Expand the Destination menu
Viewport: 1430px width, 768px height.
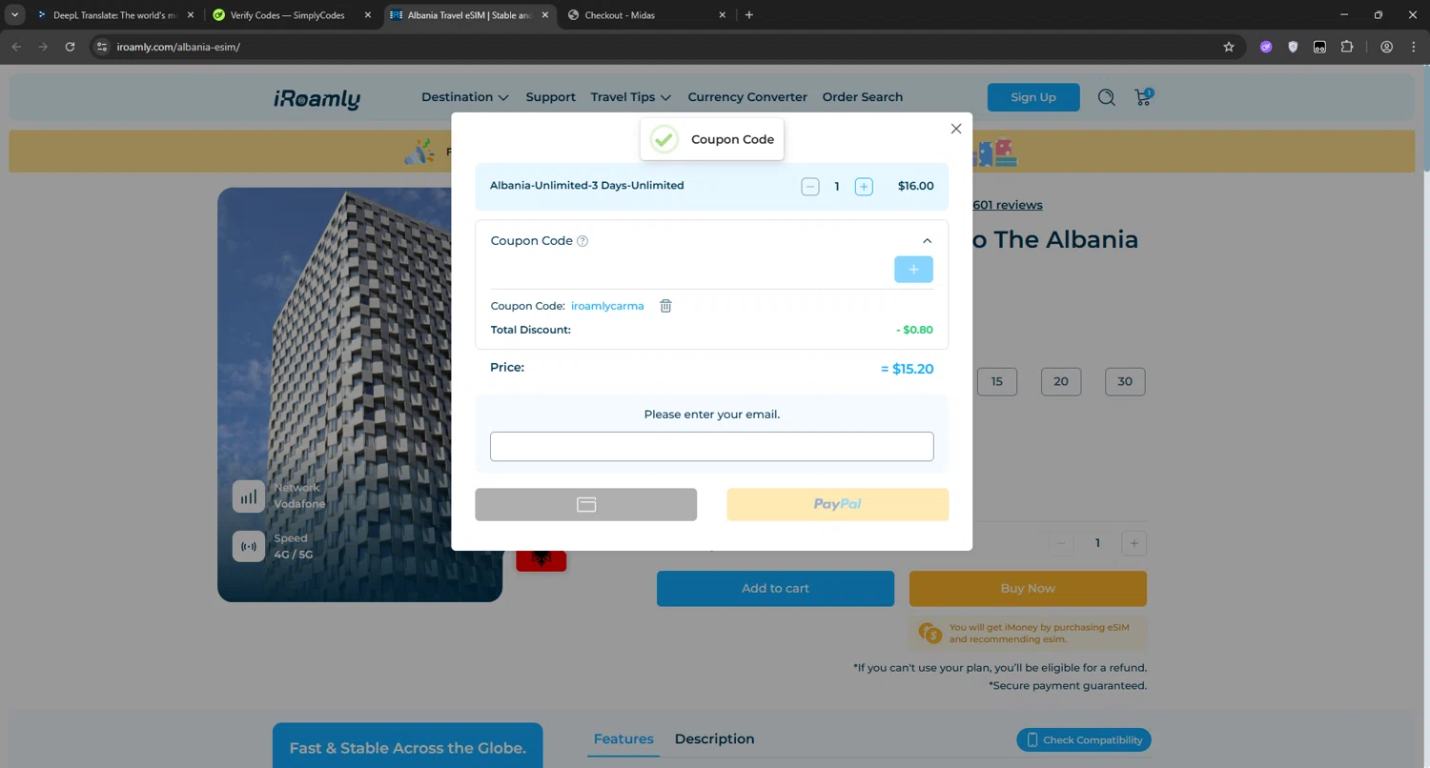coord(465,97)
